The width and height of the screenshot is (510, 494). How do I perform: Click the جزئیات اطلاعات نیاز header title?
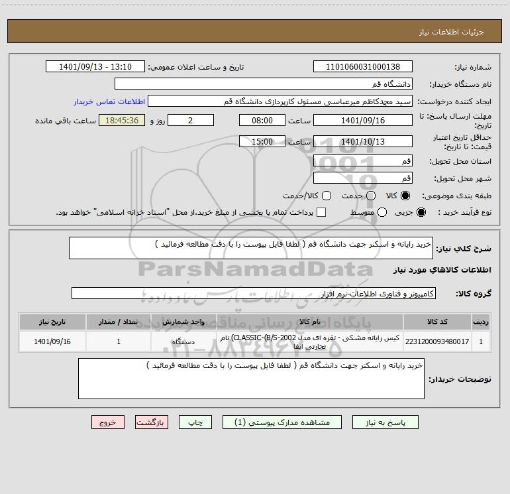(452, 32)
